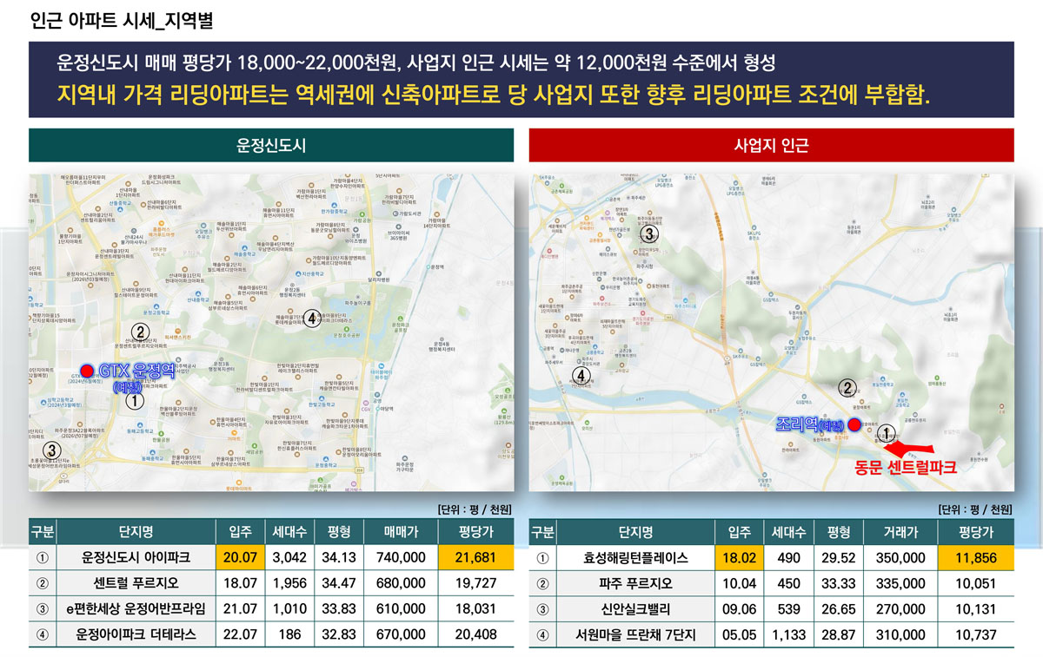
Task: Select marker ③ on the 사업지 인근 map
Action: point(648,233)
